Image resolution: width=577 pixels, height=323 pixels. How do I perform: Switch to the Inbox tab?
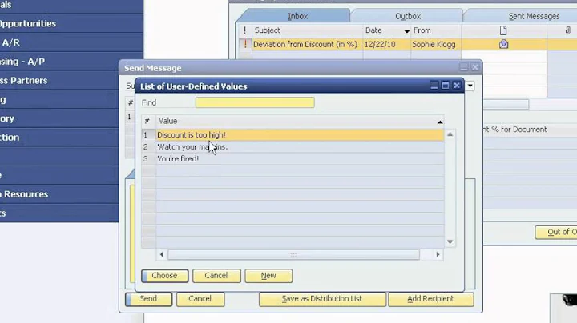tap(297, 16)
